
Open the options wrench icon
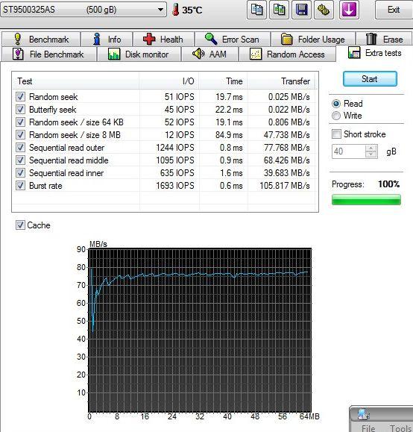(324, 10)
